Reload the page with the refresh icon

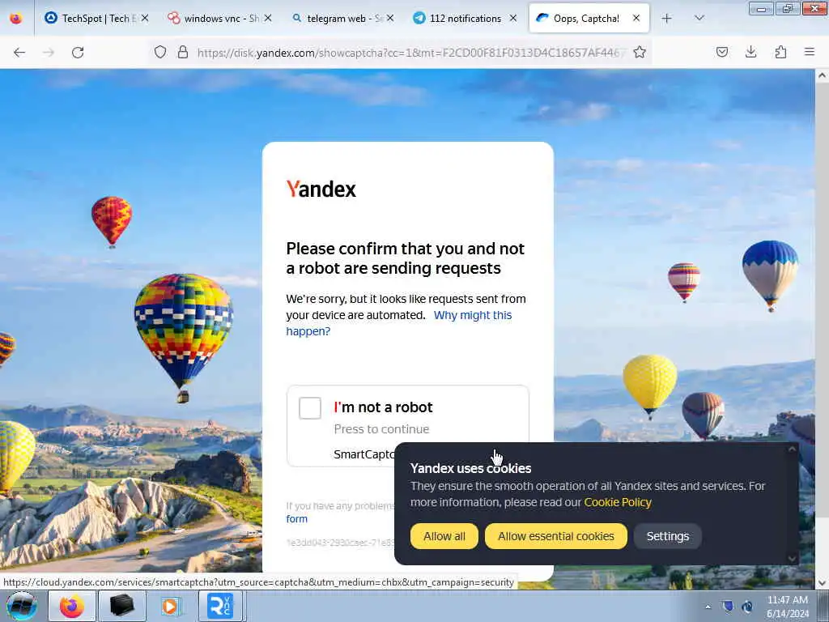coord(78,53)
